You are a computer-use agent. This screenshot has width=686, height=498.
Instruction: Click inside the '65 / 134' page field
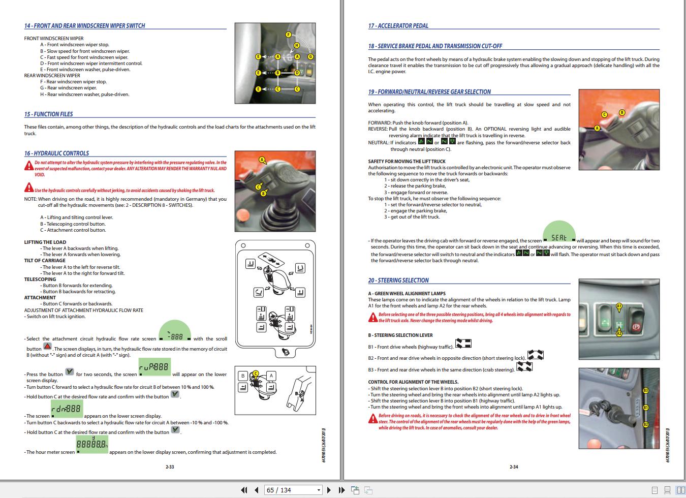pyautogui.click(x=285, y=490)
